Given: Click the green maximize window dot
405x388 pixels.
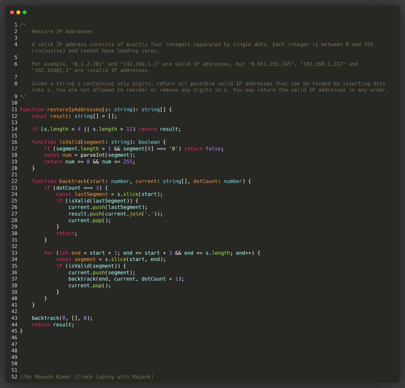Looking at the screenshot, I should [25, 12].
